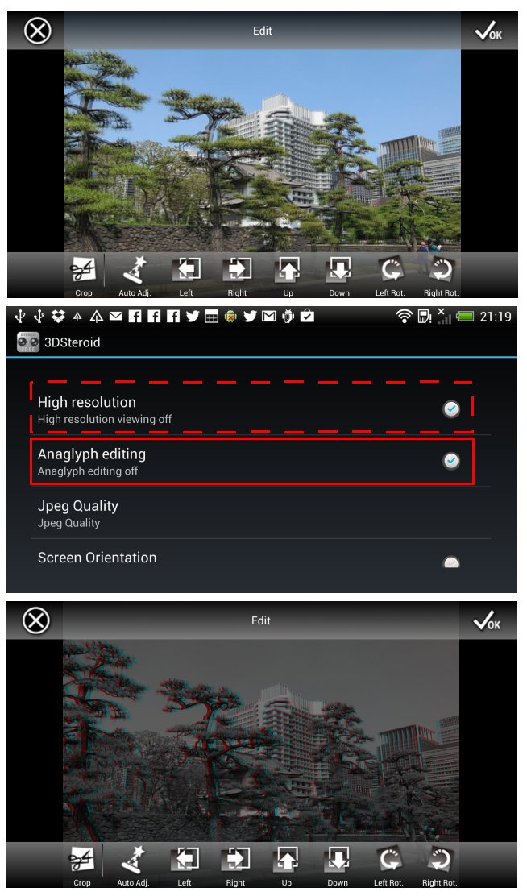This screenshot has width=527, height=896.
Task: Shift image Left in color-photo Edit screen
Action: [186, 276]
